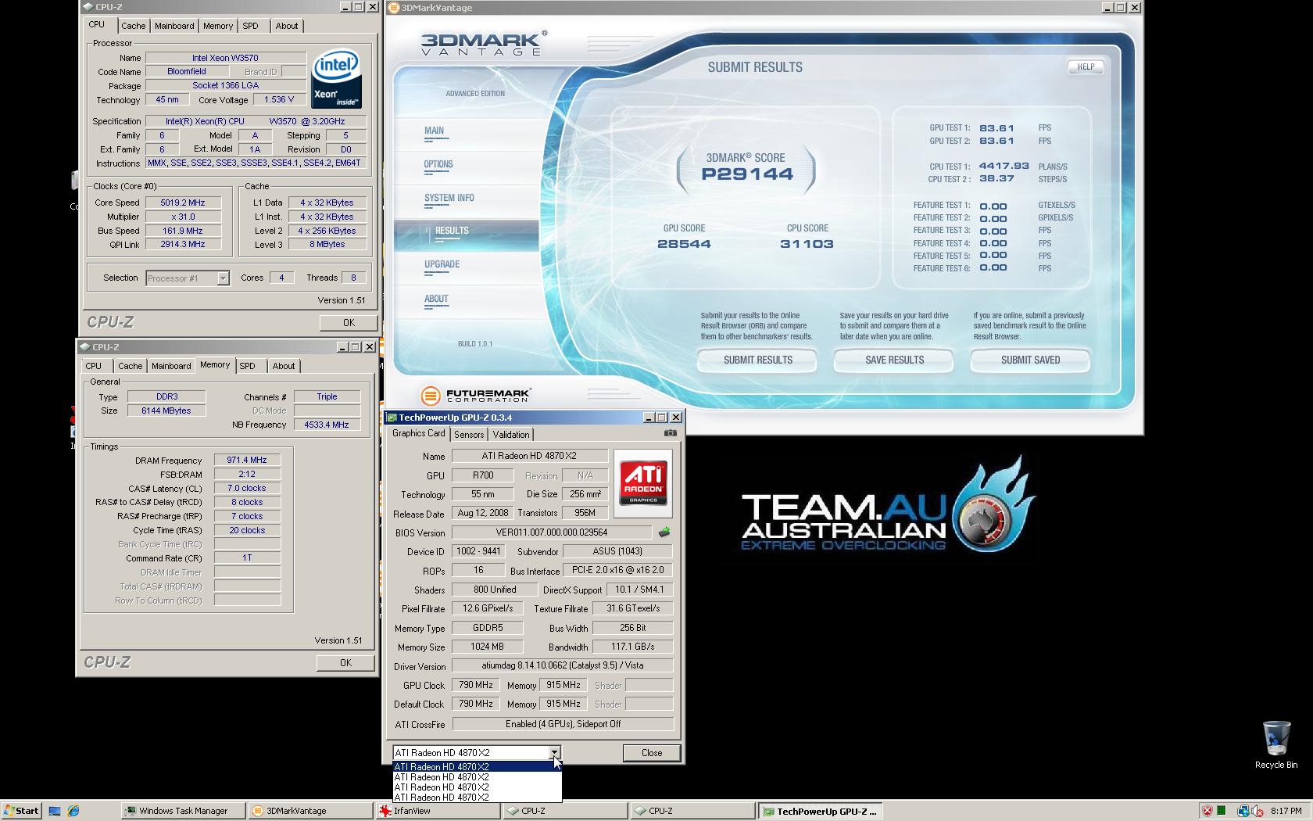The height and width of the screenshot is (821, 1313).
Task: Click the SAVE RESULTS button
Action: (894, 360)
